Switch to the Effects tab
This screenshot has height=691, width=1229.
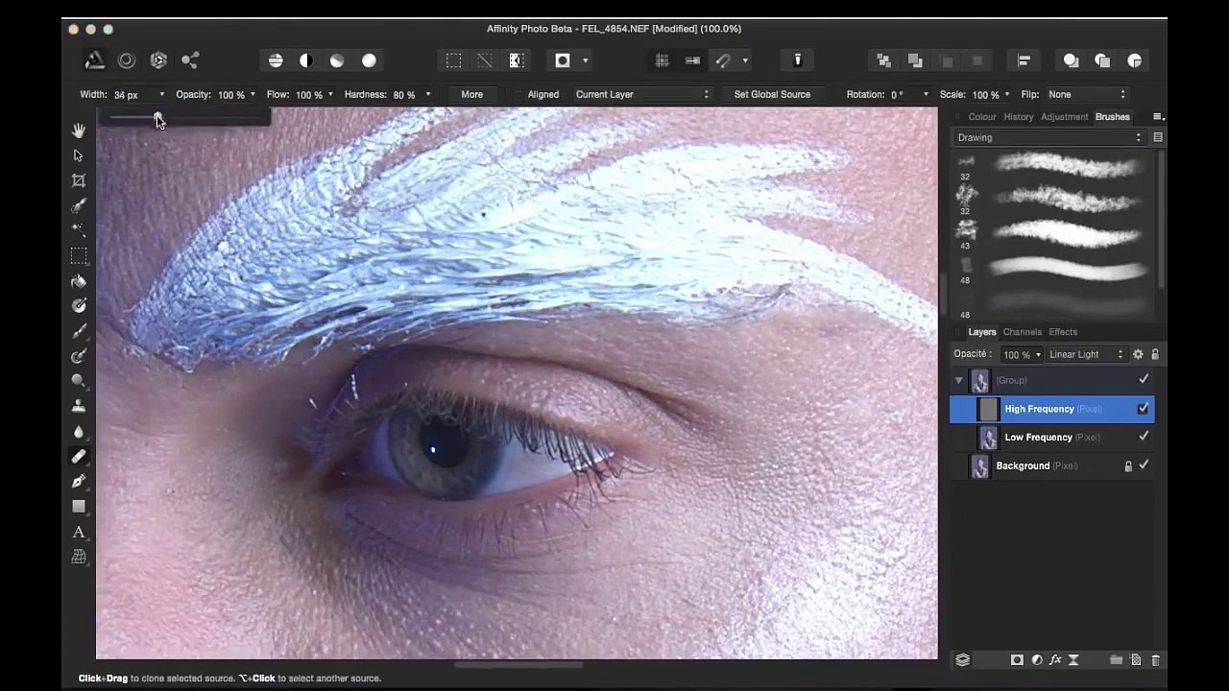1063,332
